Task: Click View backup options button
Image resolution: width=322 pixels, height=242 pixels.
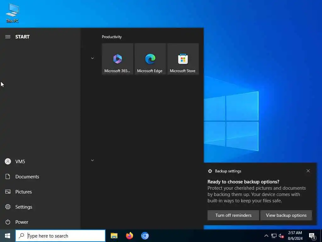Action: click(286, 215)
